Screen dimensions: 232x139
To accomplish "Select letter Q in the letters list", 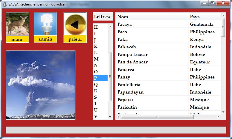I will click(96, 85).
